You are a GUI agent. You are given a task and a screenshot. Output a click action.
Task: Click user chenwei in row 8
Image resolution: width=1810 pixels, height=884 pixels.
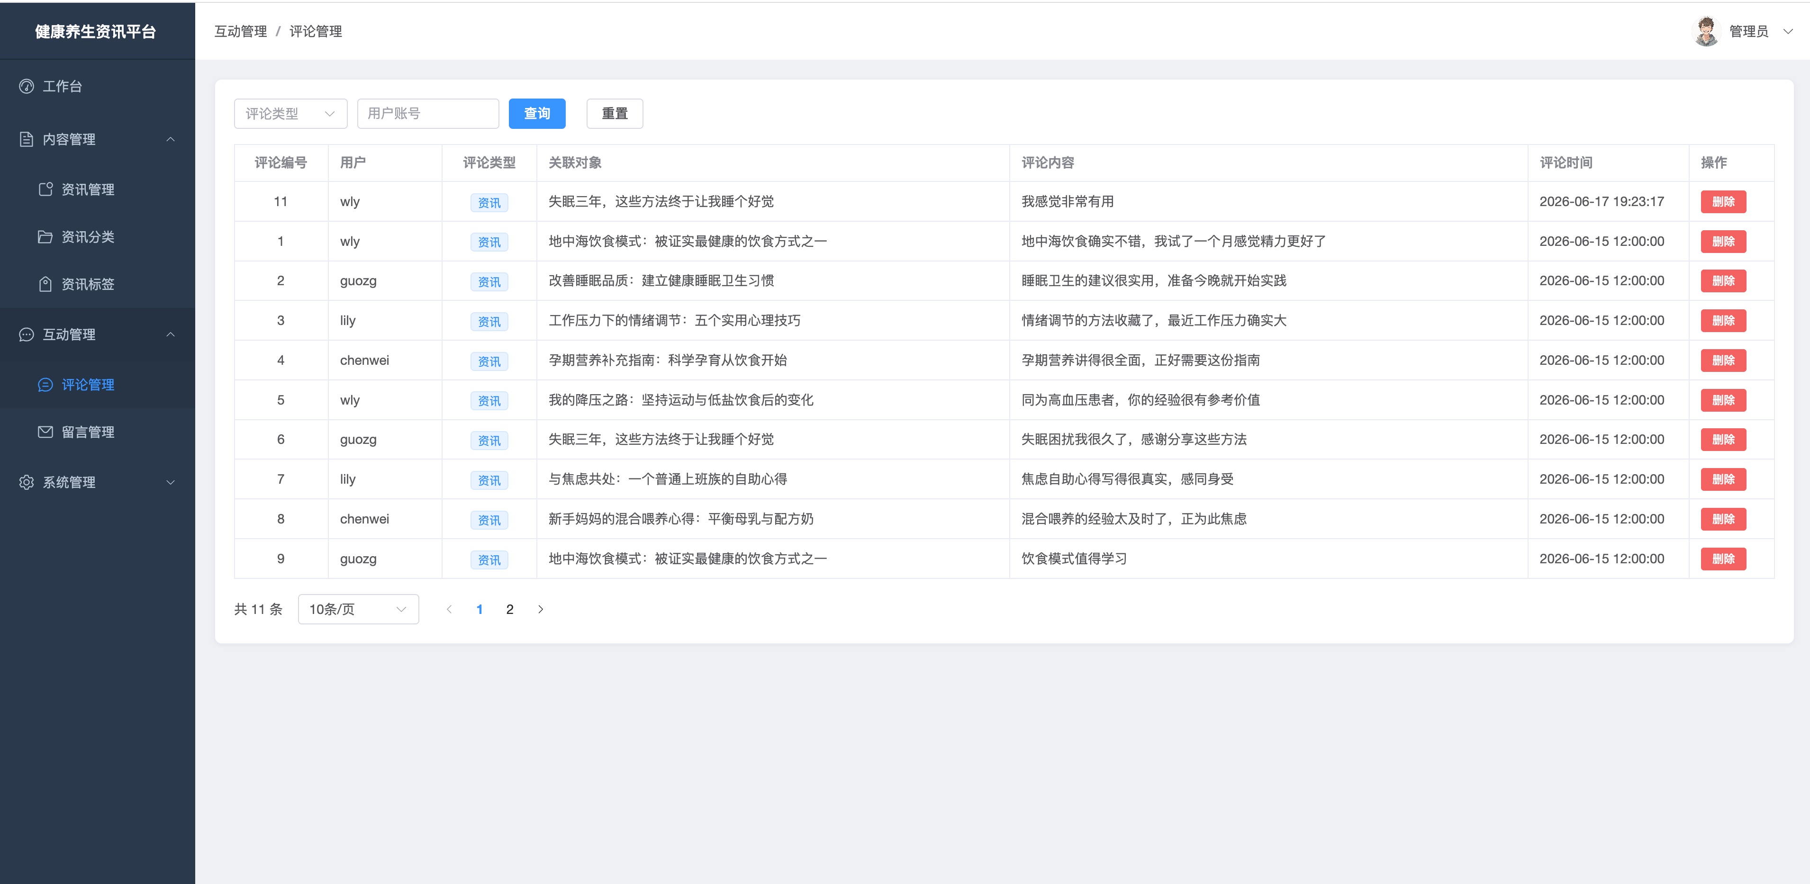tap(364, 519)
